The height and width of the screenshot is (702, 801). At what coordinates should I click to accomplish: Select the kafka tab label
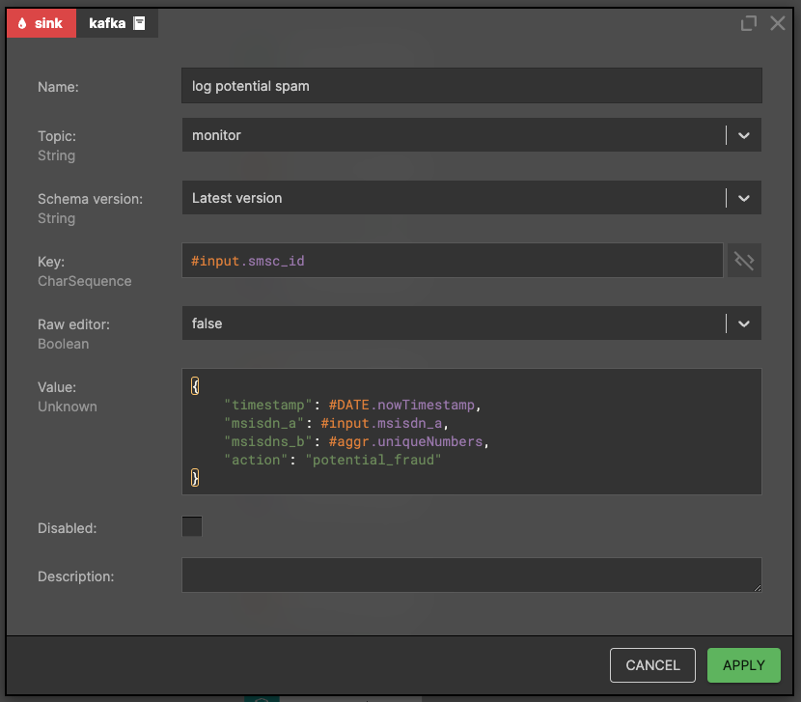107,23
